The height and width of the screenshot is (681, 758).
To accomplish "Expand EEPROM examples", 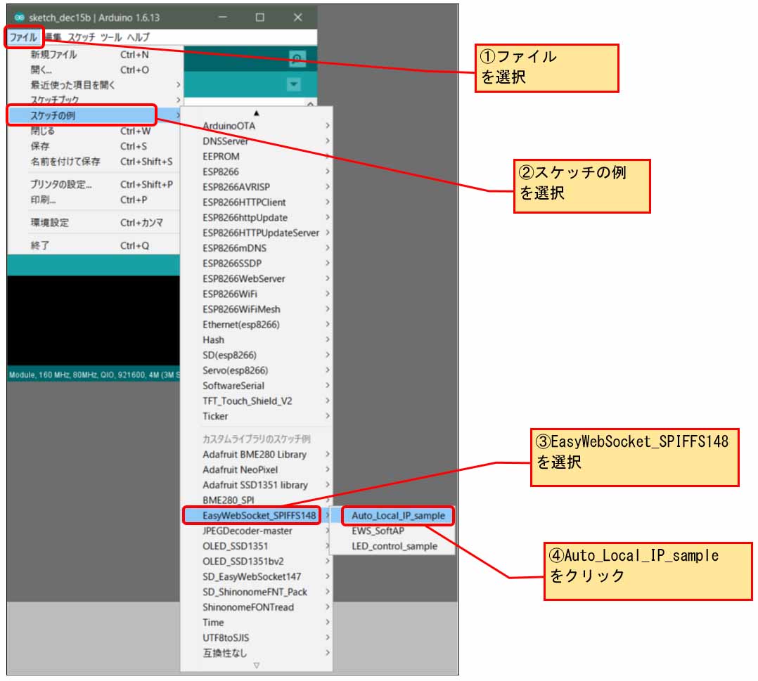I will click(257, 157).
